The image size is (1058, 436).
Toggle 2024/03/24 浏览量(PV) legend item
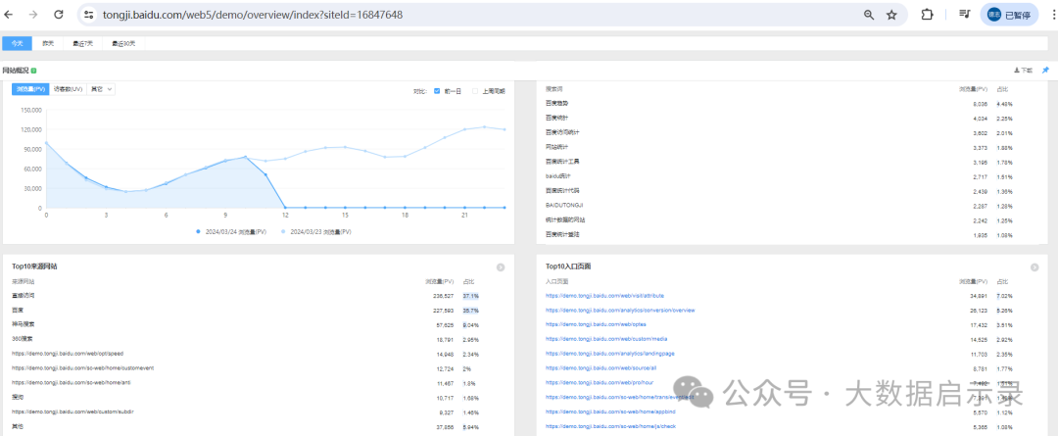(x=231, y=231)
